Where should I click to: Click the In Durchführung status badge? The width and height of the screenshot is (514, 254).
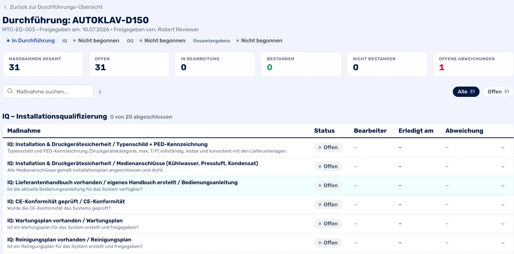pyautogui.click(x=31, y=41)
